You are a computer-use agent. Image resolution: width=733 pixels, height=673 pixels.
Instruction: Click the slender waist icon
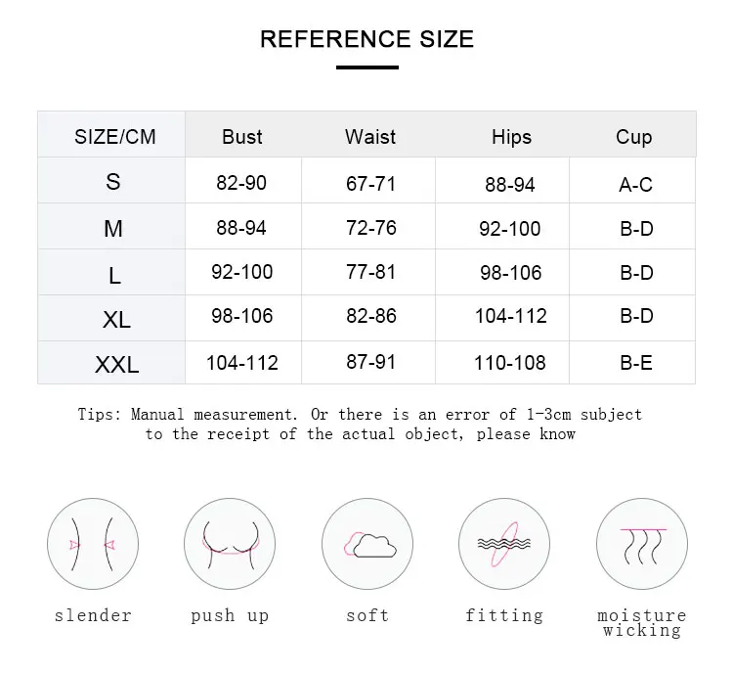point(93,543)
